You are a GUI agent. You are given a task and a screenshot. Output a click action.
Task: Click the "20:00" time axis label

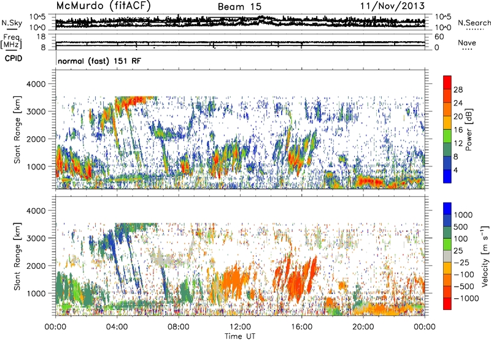coord(363,327)
